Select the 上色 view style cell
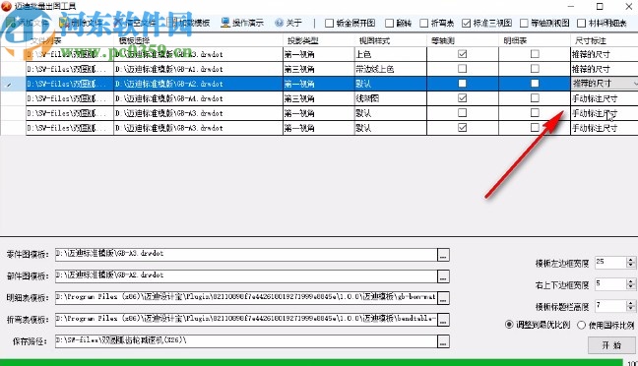638x366 pixels. pos(391,54)
